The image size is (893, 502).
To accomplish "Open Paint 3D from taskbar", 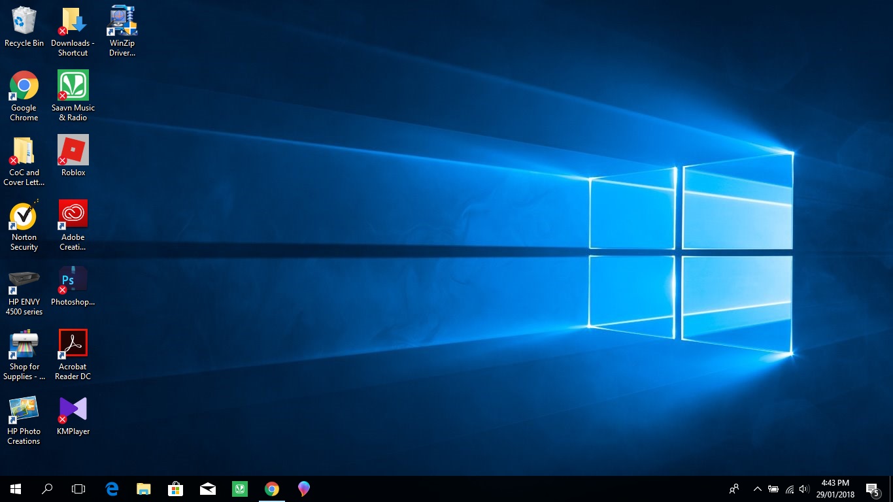I will click(x=304, y=489).
